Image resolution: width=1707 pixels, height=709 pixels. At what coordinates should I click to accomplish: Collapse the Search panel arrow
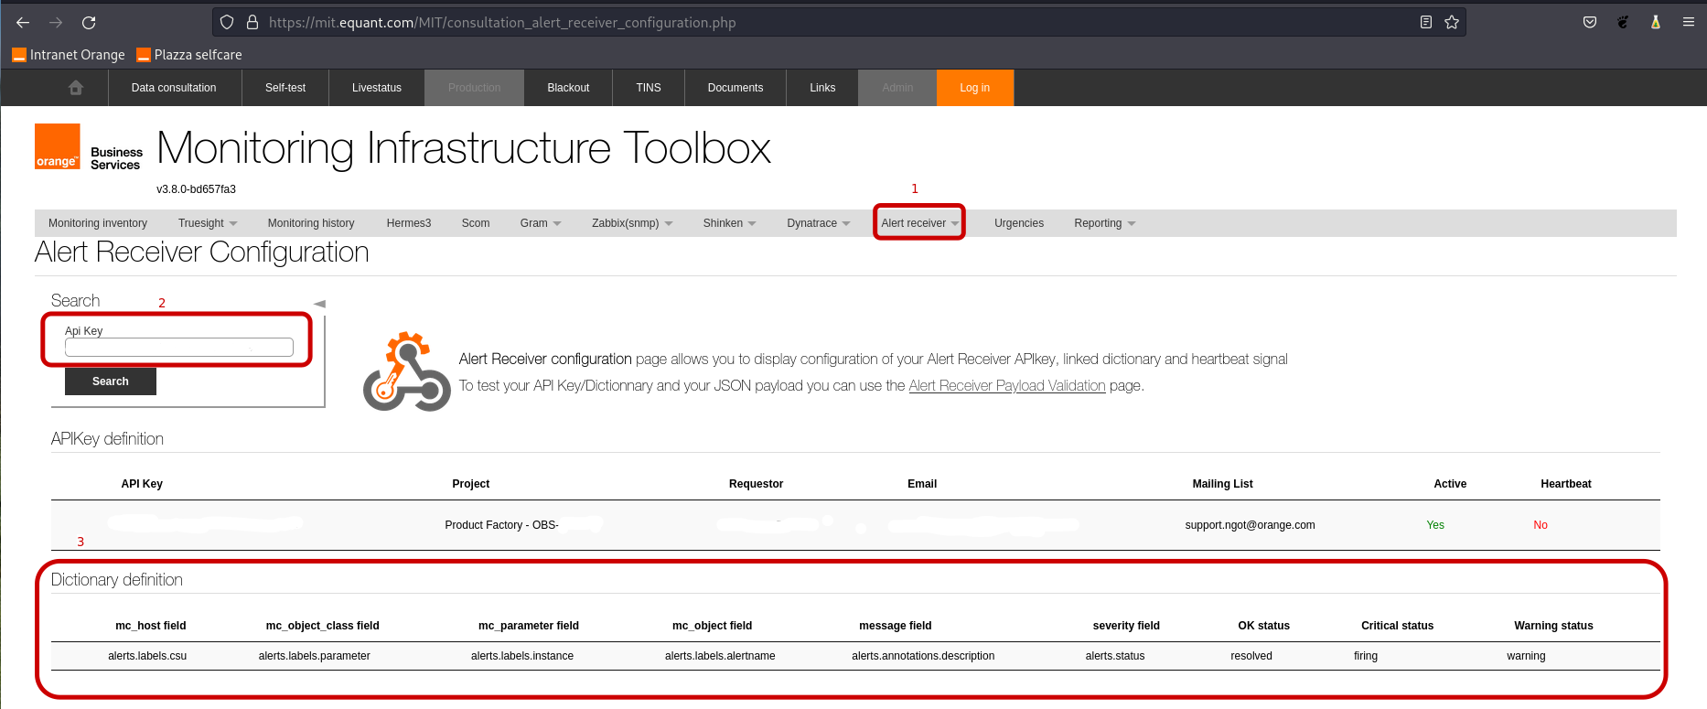point(319,304)
